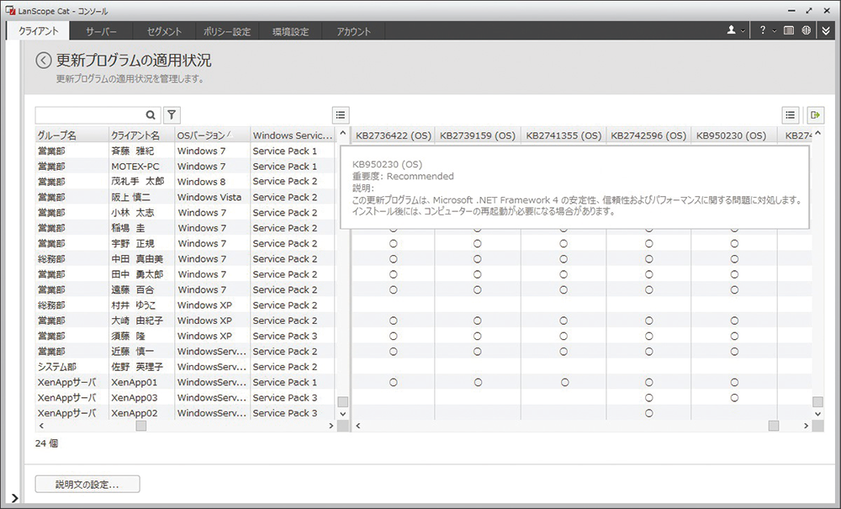The height and width of the screenshot is (509, 841).
Task: Click left table horizontal scrollbar thumb
Action: click(141, 426)
